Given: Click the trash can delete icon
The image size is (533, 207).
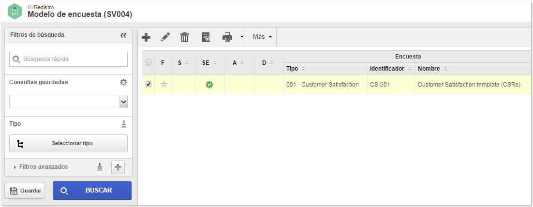Looking at the screenshot, I should tap(185, 37).
